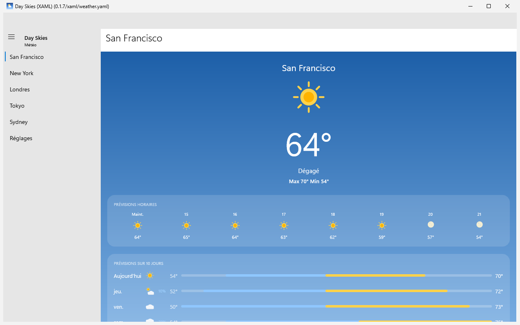The image size is (520, 325).
Task: Click the 57° temperature under hour 20
Action: [431, 237]
